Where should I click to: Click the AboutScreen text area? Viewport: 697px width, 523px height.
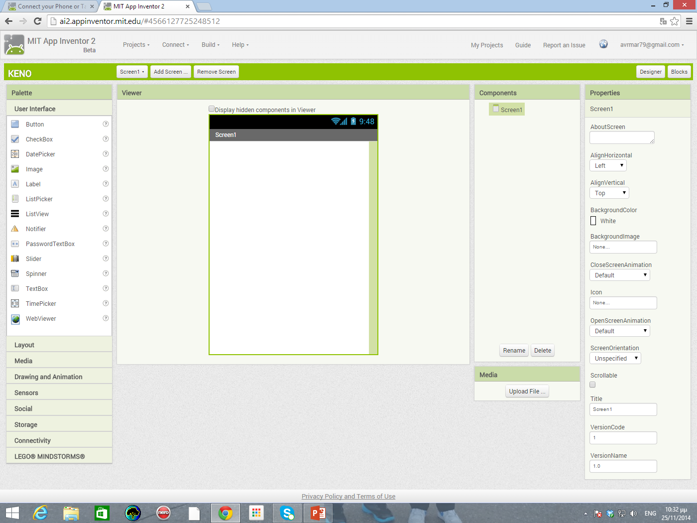622,137
